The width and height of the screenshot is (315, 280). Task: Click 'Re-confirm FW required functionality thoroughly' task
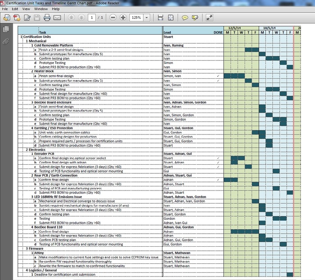tap(75, 262)
